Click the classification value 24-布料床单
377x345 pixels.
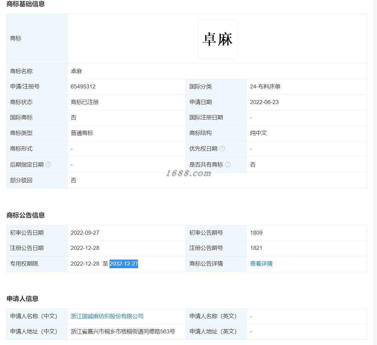(265, 86)
